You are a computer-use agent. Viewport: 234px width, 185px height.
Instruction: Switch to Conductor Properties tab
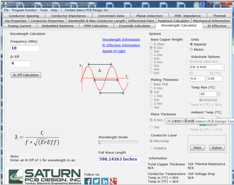pos(47,21)
